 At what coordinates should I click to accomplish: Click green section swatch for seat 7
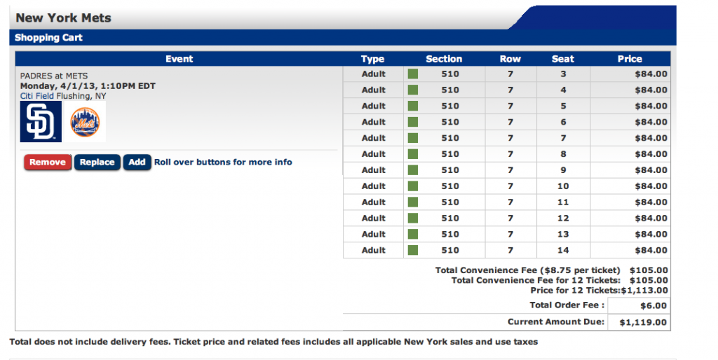click(413, 138)
